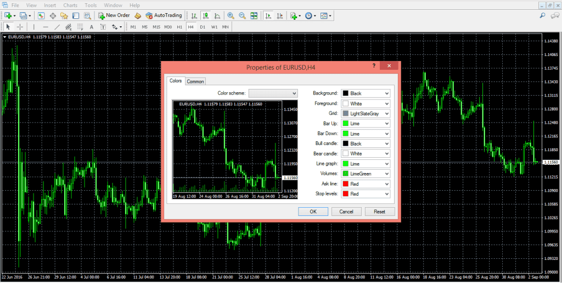
Task: Click the red Stop levels color swatch
Action: 346,193
